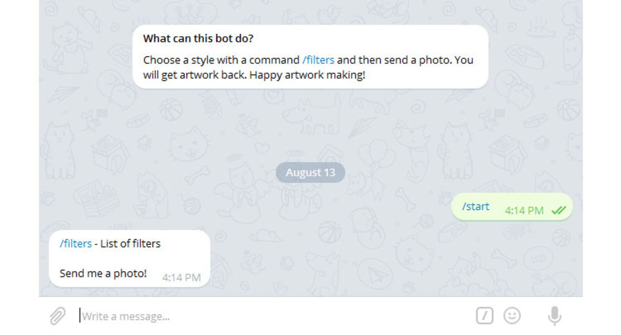Image resolution: width=621 pixels, height=335 pixels.
Task: Open the bot commands slash icon
Action: [484, 316]
